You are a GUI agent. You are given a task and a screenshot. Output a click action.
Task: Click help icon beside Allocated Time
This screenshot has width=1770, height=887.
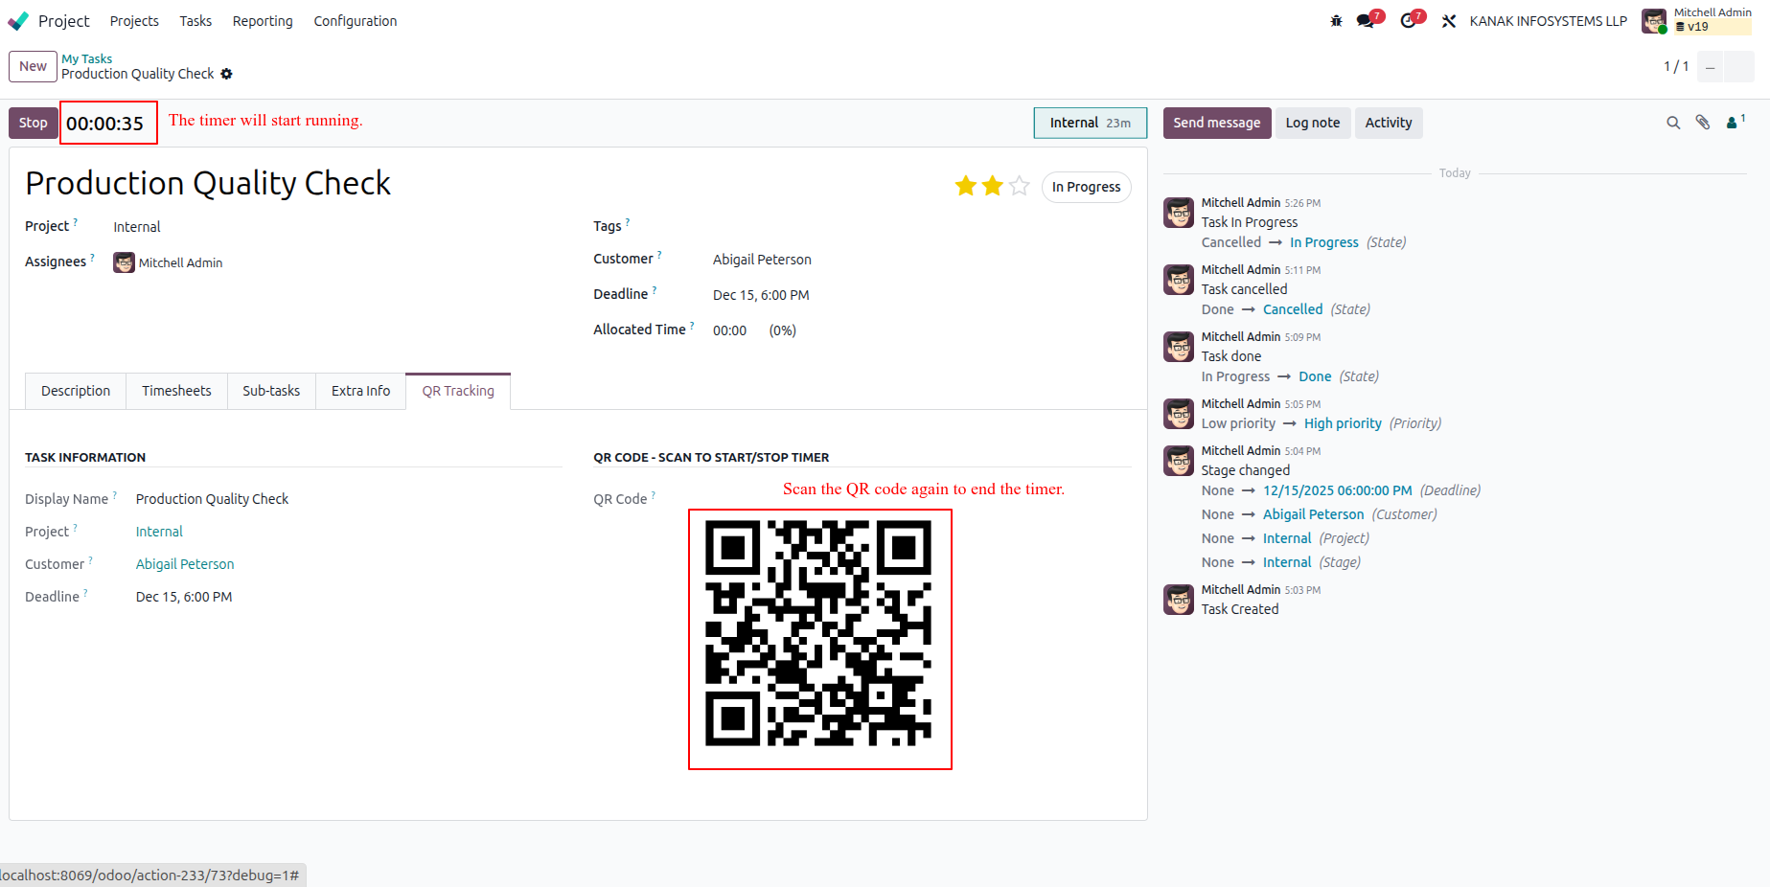pyautogui.click(x=692, y=326)
